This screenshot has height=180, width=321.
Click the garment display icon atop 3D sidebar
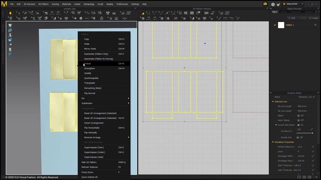pyautogui.click(x=10, y=25)
